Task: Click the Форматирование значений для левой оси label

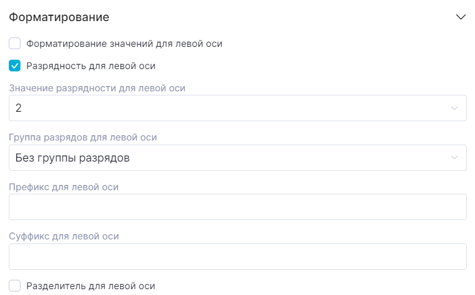Action: pyautogui.click(x=124, y=43)
